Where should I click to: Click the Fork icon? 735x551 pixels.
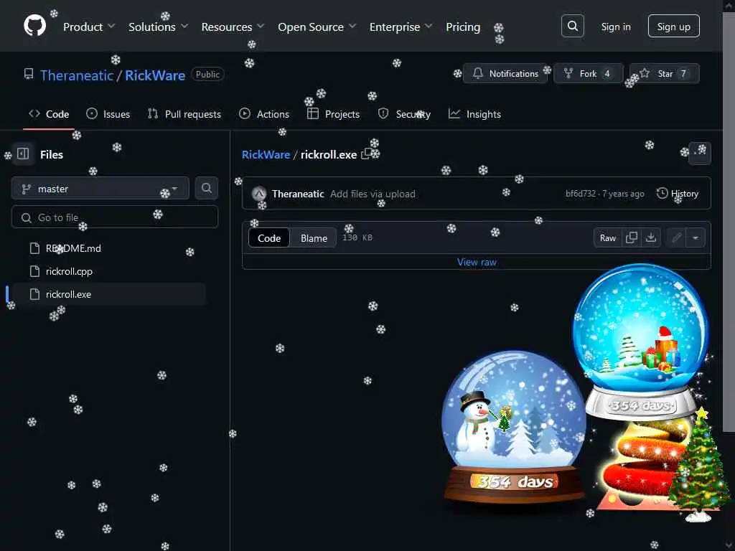568,74
